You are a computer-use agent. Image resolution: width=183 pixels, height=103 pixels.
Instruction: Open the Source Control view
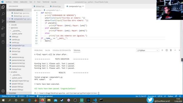(x=3, y=21)
